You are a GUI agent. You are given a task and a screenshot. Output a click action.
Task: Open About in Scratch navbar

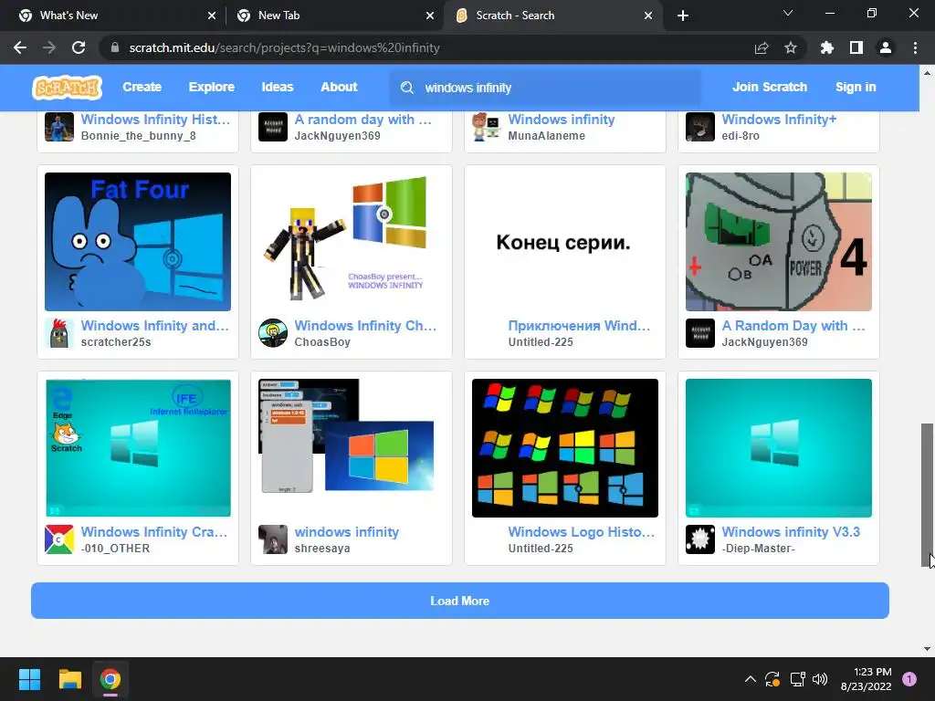point(339,87)
